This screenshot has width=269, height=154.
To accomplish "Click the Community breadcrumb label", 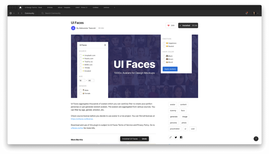I will 29,13.
